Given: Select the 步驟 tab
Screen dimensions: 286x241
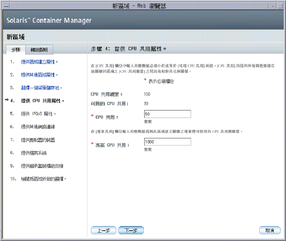Looking at the screenshot, I should [x=16, y=50].
